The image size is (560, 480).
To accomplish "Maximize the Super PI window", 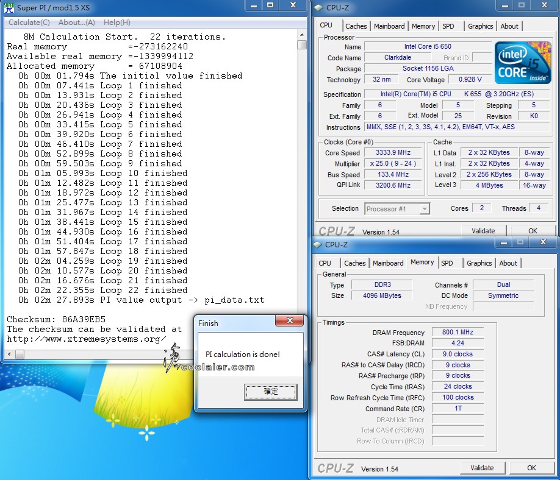I will (270, 5).
